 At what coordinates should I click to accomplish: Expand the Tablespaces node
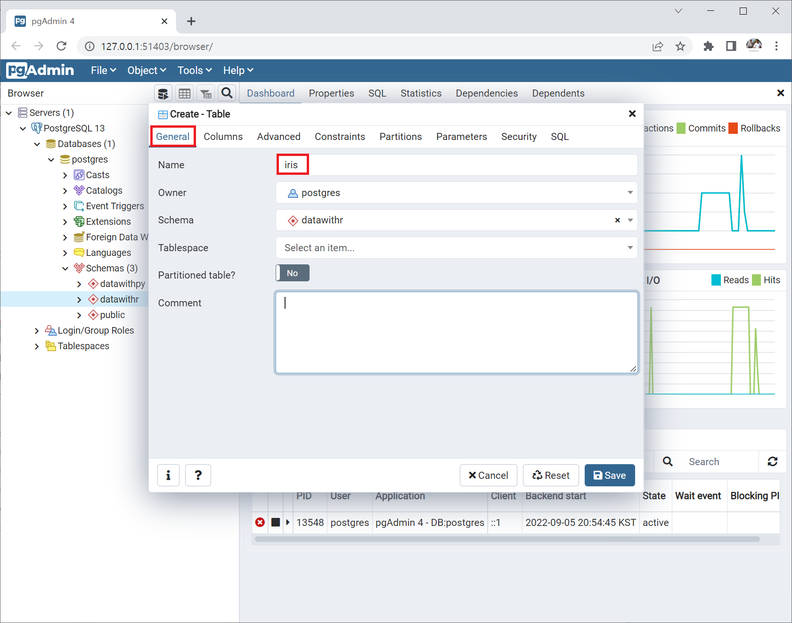pyautogui.click(x=37, y=346)
